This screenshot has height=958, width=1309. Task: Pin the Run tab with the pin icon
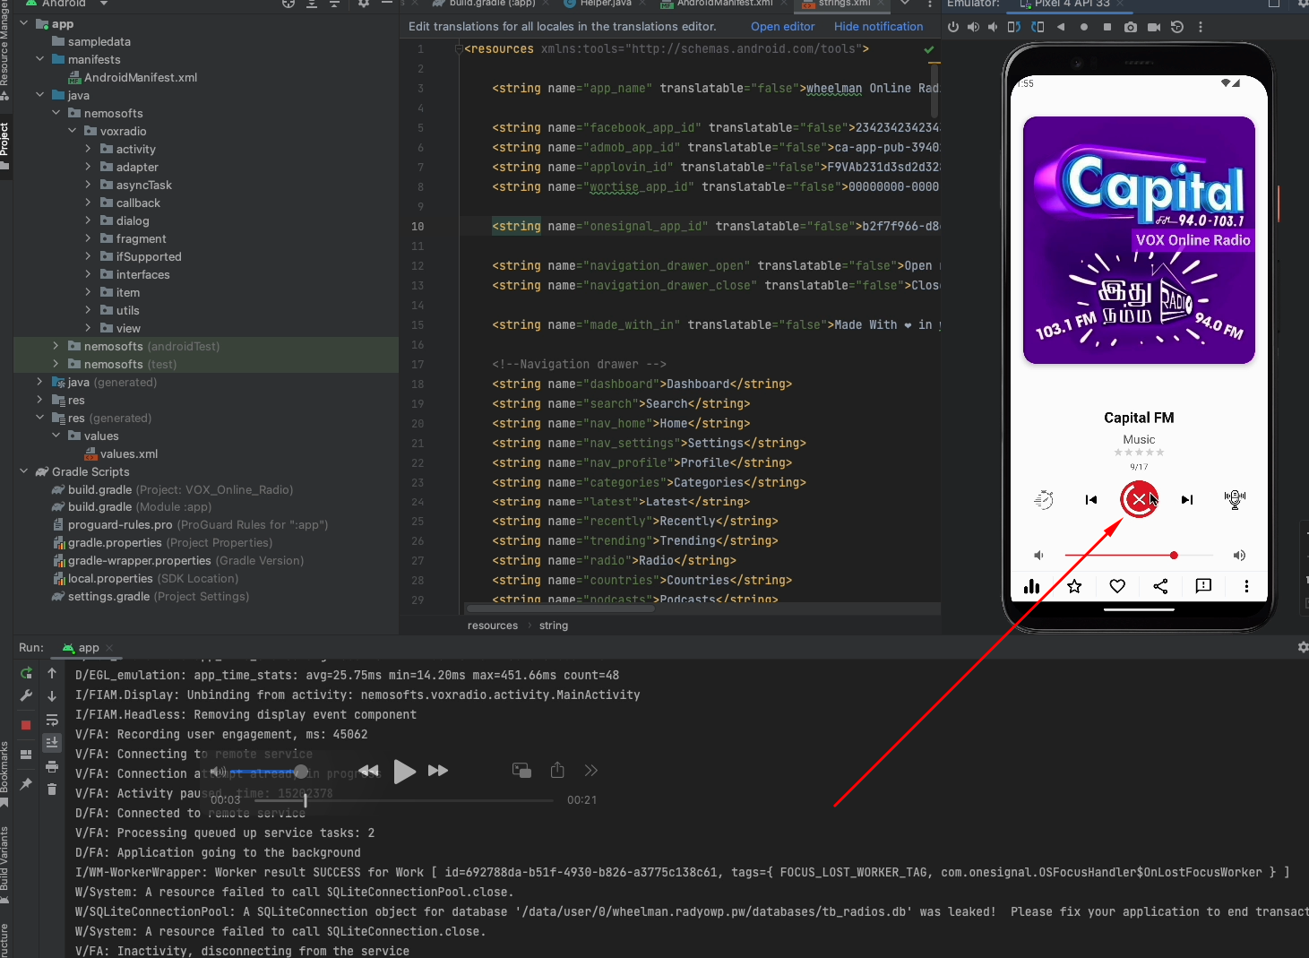click(26, 784)
